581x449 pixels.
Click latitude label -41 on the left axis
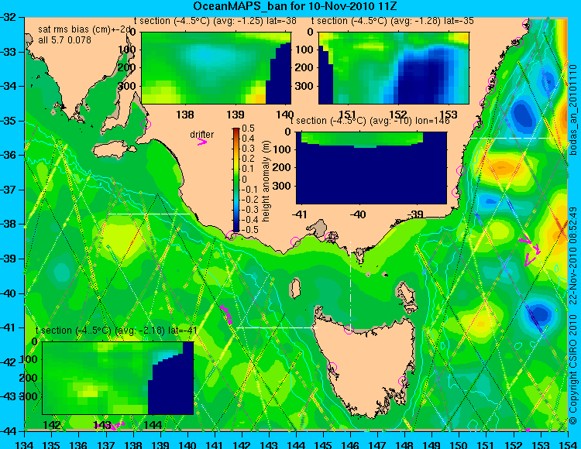(9, 327)
